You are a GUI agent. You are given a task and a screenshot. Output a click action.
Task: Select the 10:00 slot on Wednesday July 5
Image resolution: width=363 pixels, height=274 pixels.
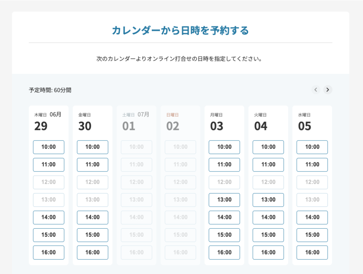(312, 147)
